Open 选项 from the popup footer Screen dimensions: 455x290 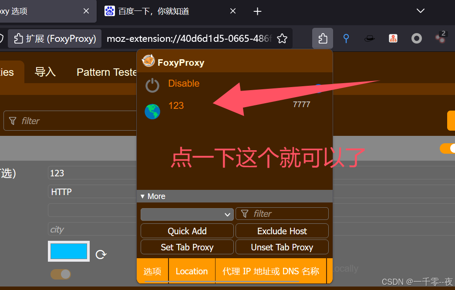click(152, 270)
